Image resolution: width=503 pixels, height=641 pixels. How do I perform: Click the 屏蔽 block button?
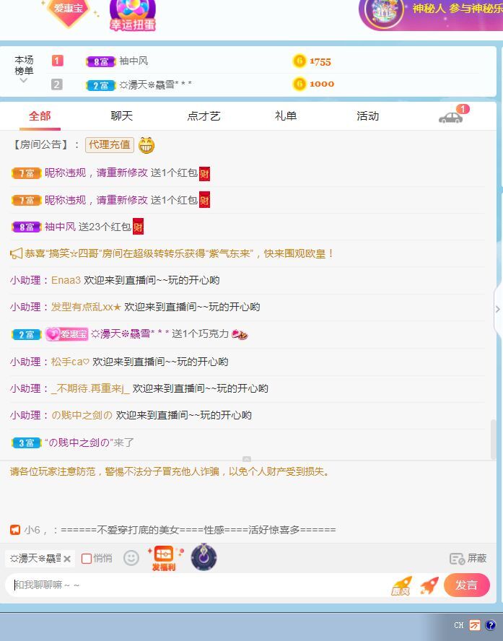[468, 559]
